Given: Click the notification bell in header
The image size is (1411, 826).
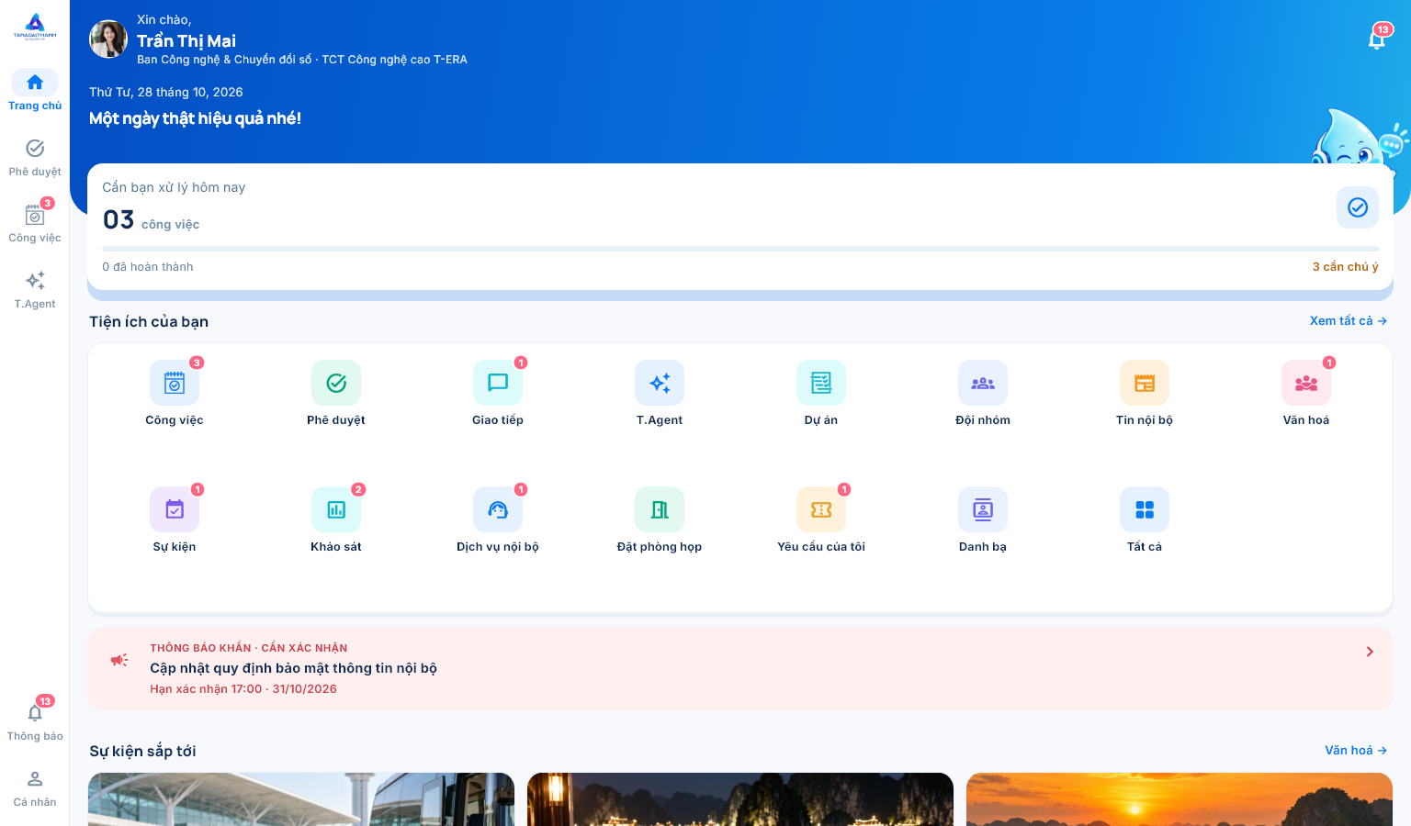Looking at the screenshot, I should coord(1377,39).
